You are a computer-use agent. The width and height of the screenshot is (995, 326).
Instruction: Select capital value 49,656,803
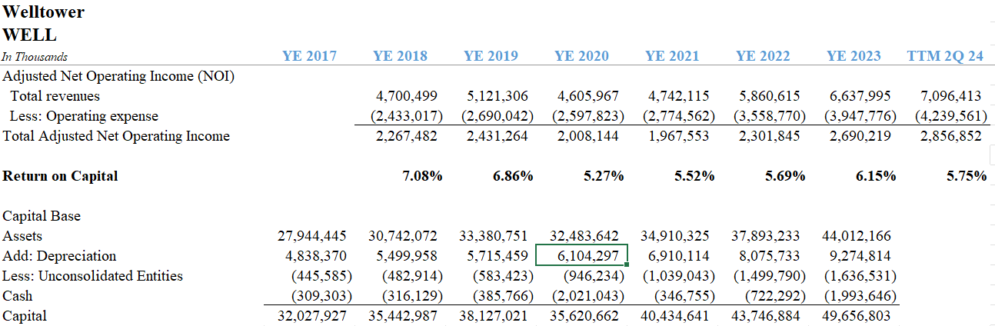[x=856, y=316]
